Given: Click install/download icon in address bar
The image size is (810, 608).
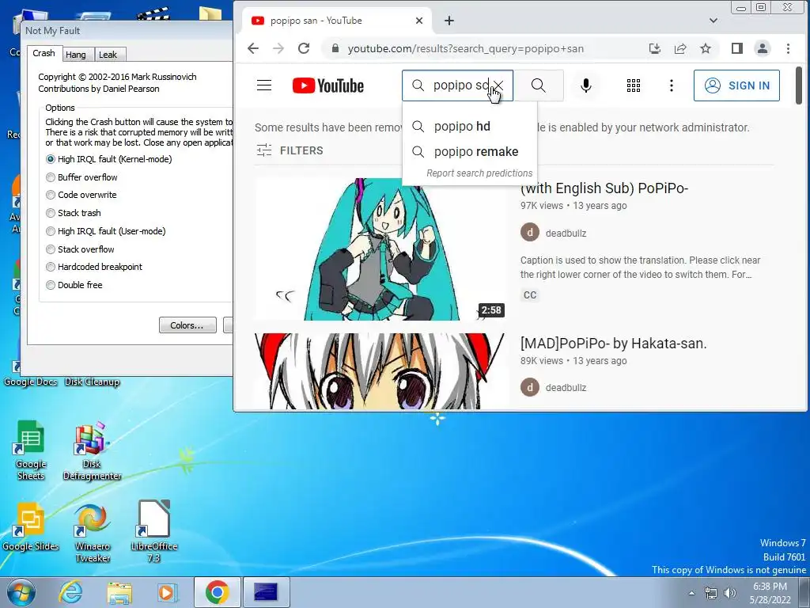Looking at the screenshot, I should 654,48.
